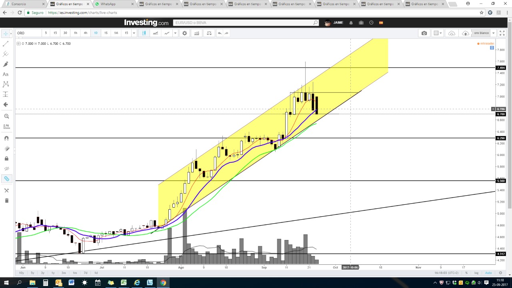Open chart properties gear settings

184,33
